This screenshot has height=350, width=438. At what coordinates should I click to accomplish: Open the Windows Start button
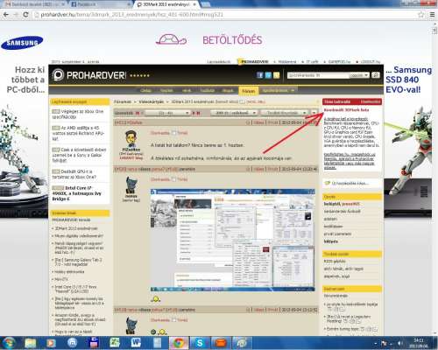[10, 343]
